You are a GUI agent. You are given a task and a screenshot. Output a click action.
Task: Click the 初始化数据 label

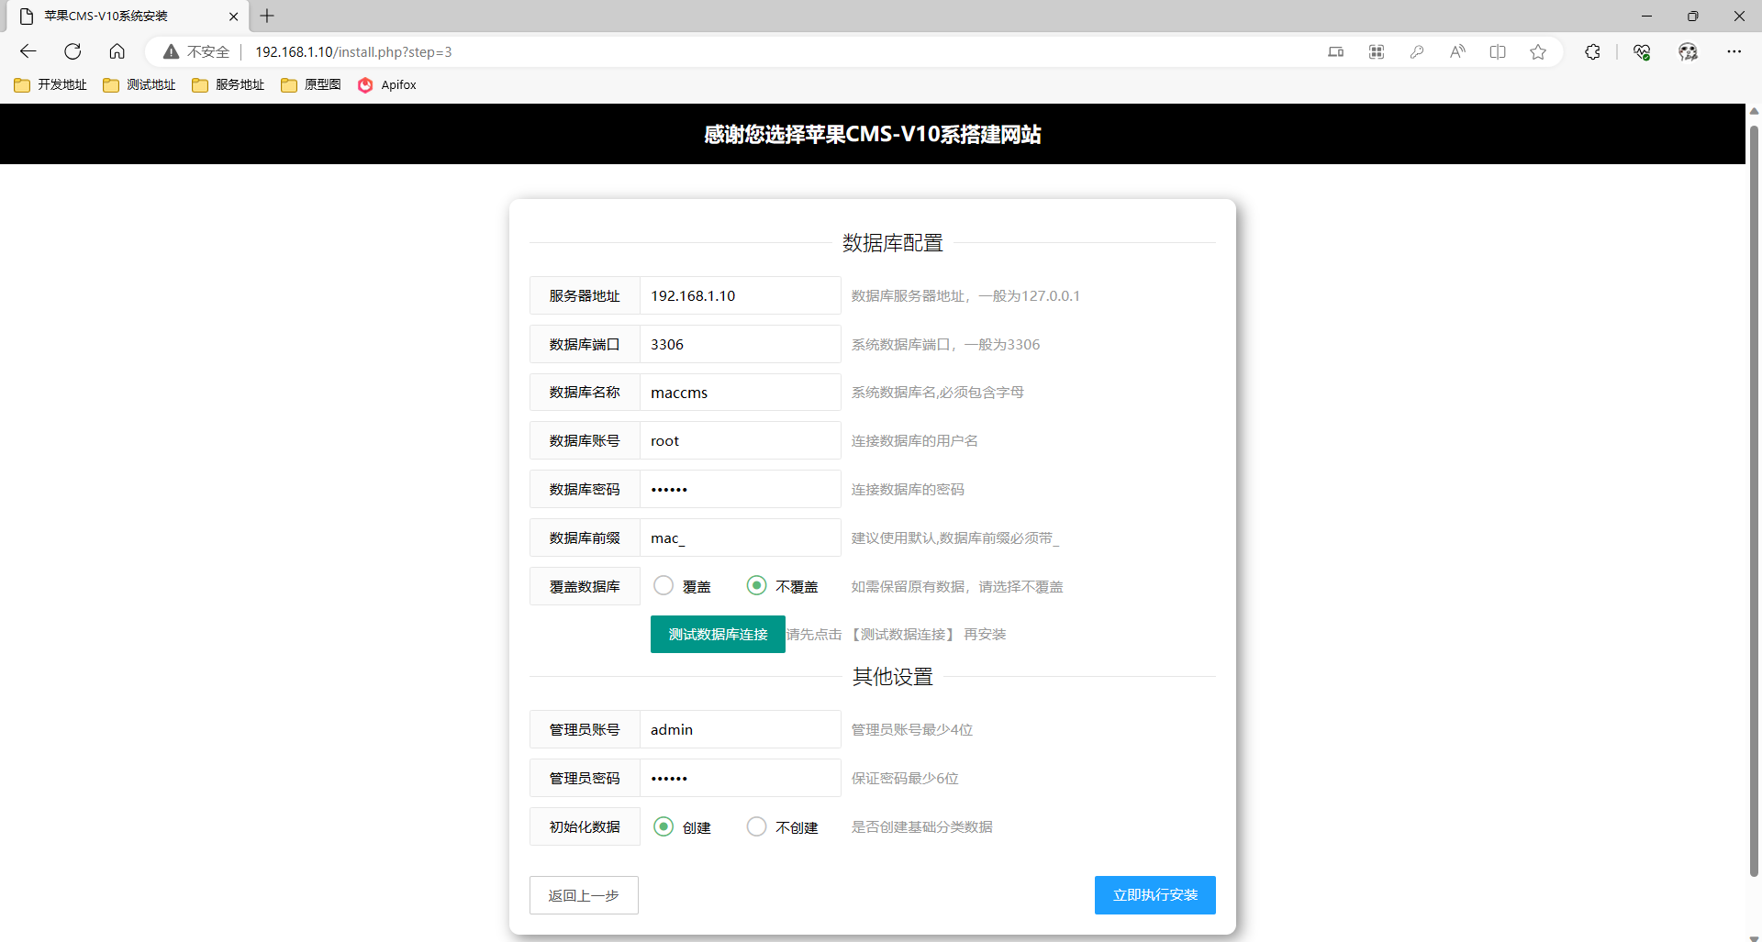tap(585, 826)
